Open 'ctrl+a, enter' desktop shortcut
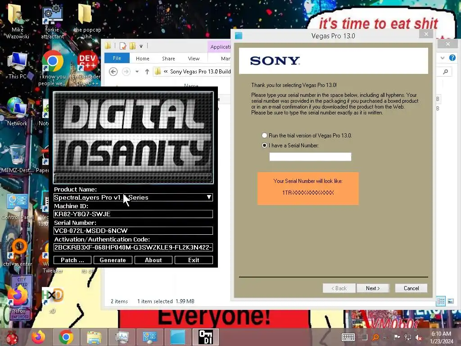This screenshot has width=461, height=346. (x=18, y=252)
